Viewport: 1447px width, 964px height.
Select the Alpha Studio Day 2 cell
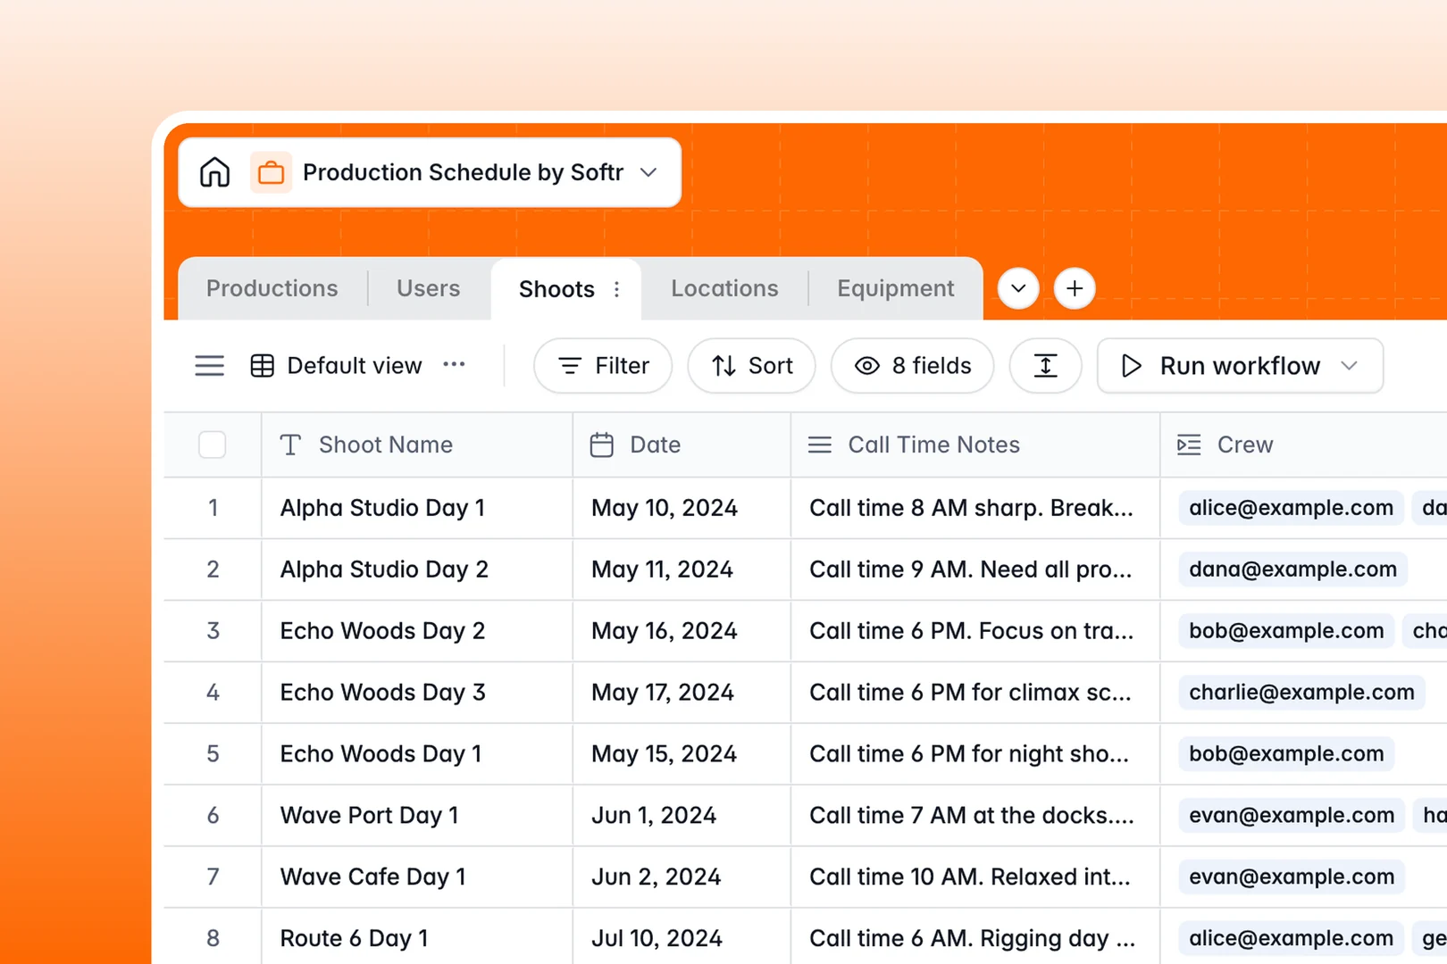coord(417,569)
